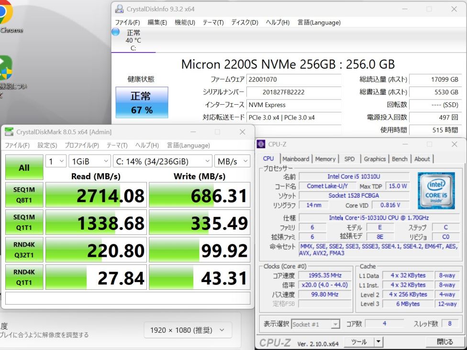The height and width of the screenshot is (350, 467).
Task: Click the green shield desktop shortcut icon
Action: tap(5, 68)
